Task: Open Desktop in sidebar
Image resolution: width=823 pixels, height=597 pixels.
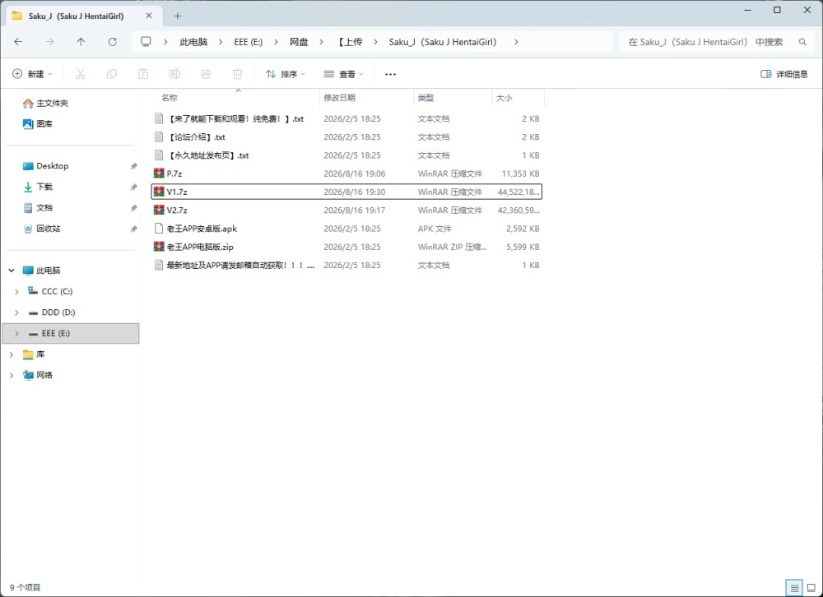Action: [45, 166]
